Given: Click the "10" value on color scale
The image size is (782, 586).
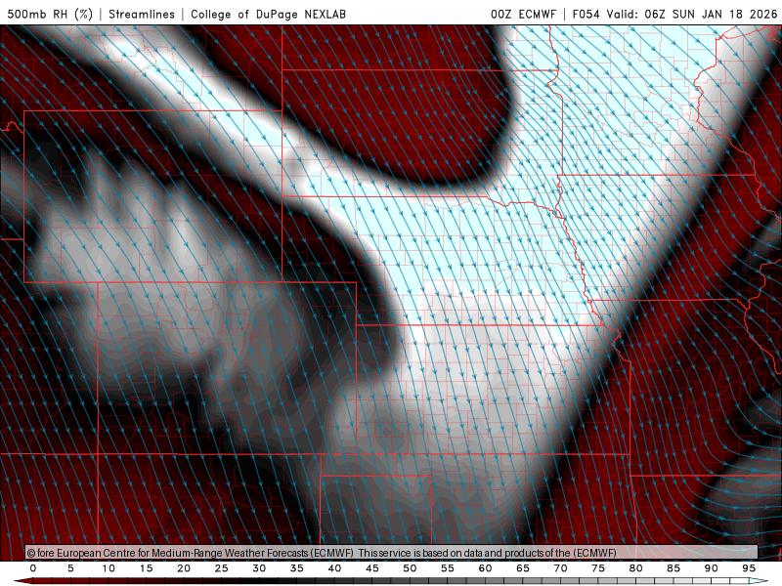Looking at the screenshot, I should pyautogui.click(x=109, y=568).
